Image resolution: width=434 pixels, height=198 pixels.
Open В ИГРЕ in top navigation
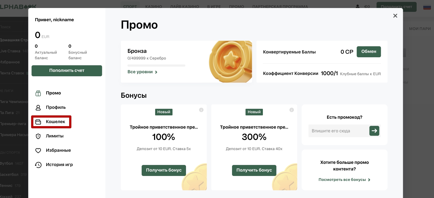coord(214,7)
